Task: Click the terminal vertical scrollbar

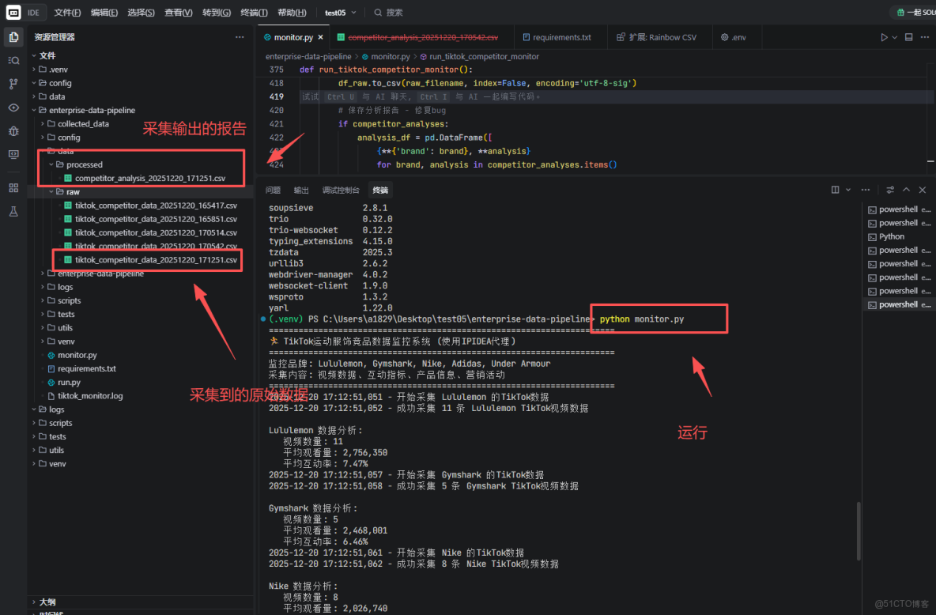Action: (x=859, y=530)
